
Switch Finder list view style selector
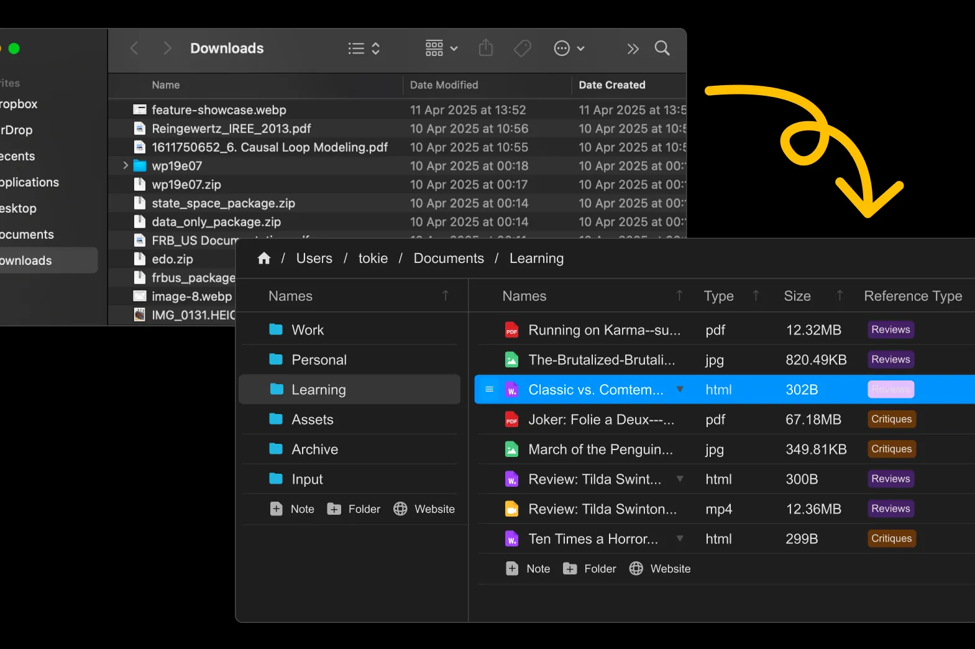tap(364, 48)
